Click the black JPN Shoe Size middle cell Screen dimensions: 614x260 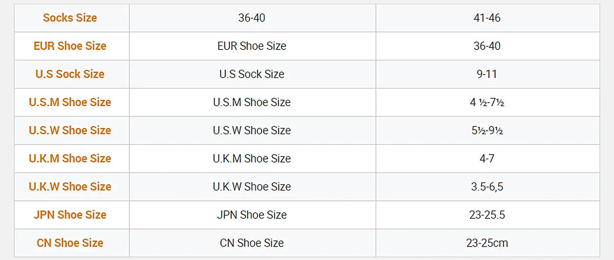click(x=252, y=215)
